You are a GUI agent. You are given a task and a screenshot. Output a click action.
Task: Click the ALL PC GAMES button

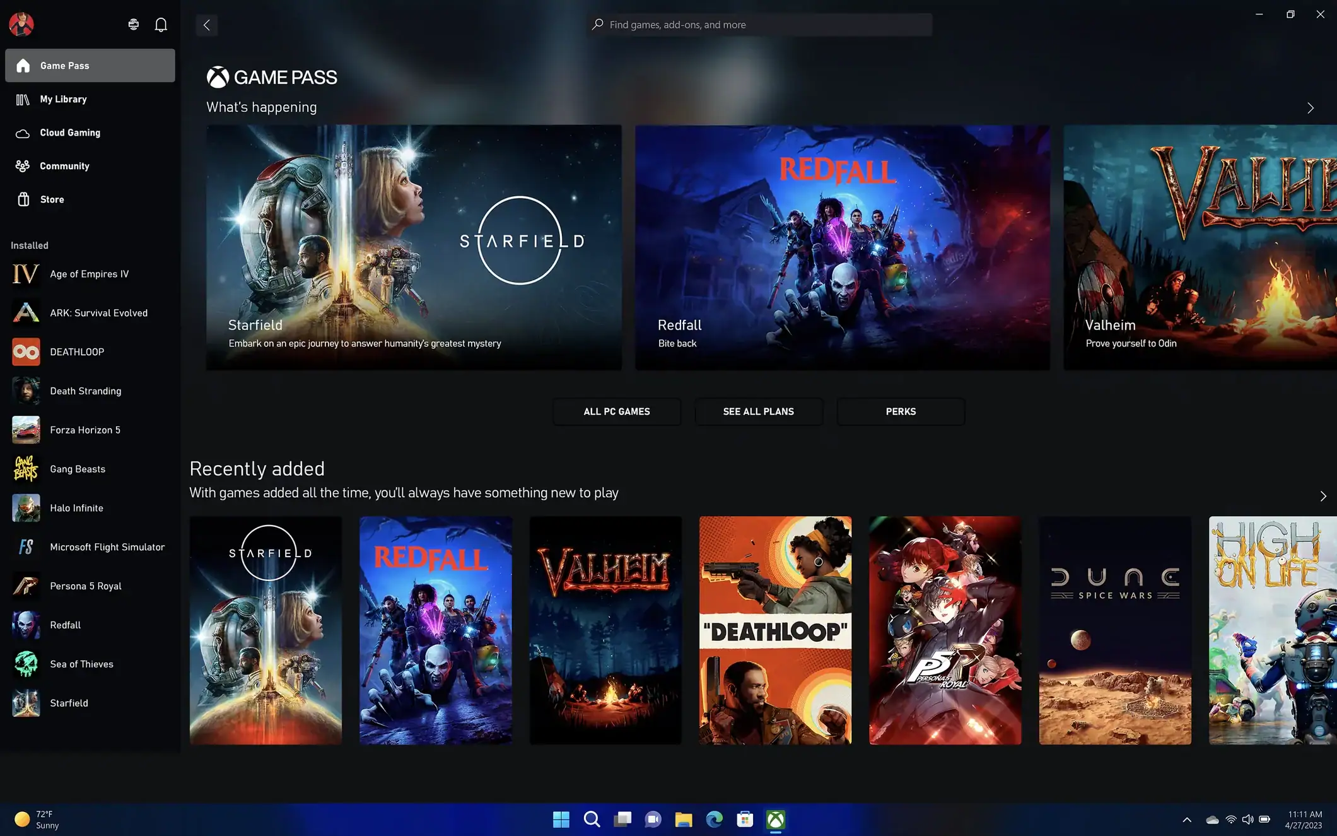(616, 411)
